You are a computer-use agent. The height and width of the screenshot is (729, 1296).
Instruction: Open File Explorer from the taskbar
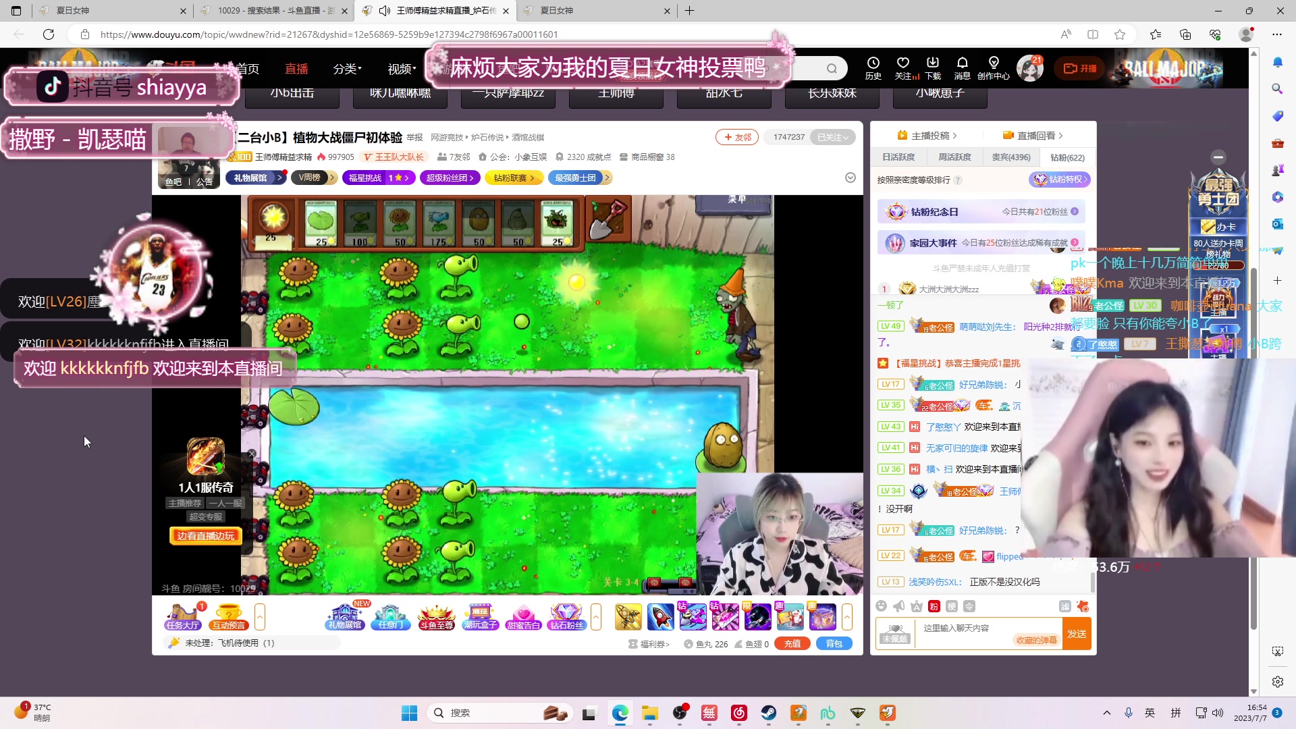649,713
